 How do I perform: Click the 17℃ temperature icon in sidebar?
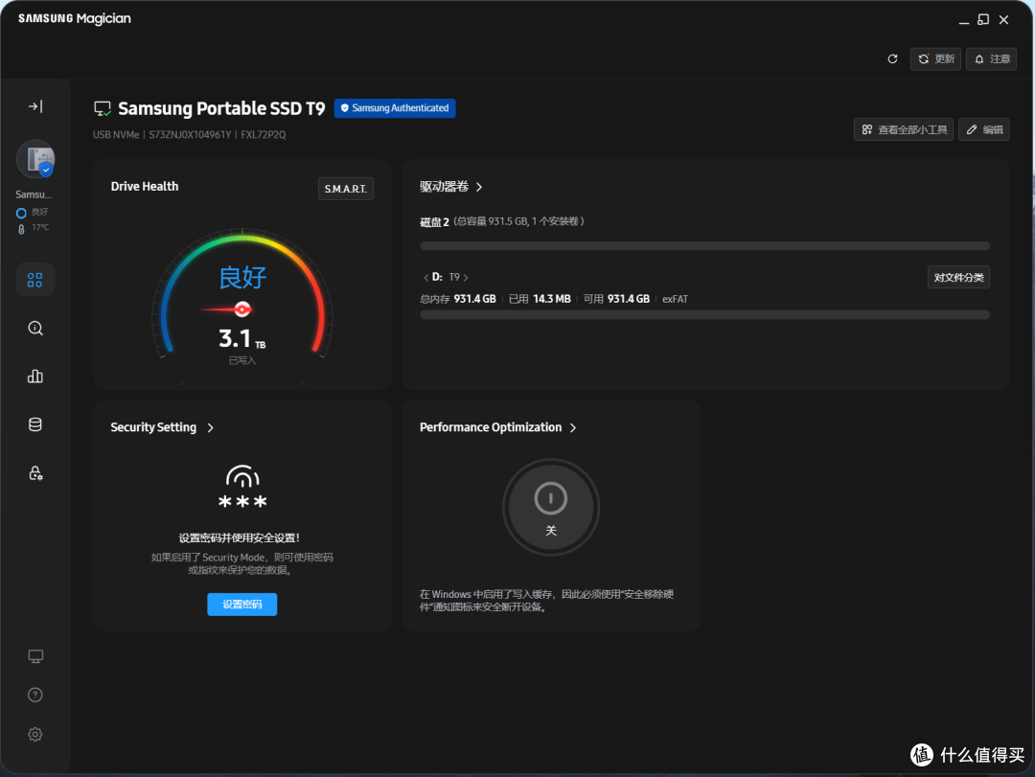(21, 228)
